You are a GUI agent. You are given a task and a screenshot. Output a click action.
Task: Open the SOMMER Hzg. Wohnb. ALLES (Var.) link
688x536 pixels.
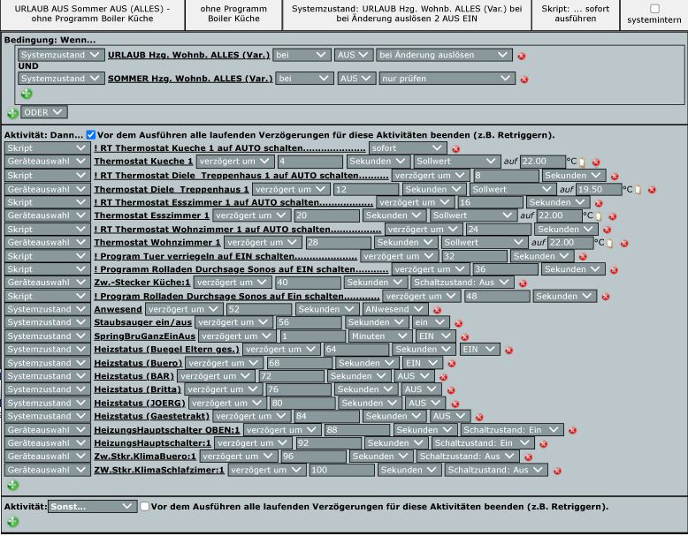tap(190, 79)
